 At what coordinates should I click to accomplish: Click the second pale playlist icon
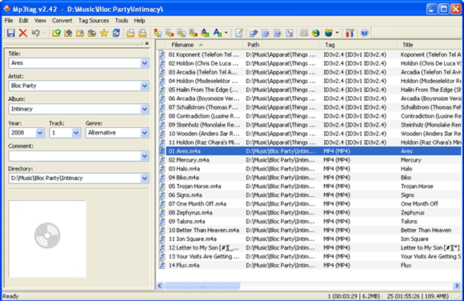coord(142,33)
